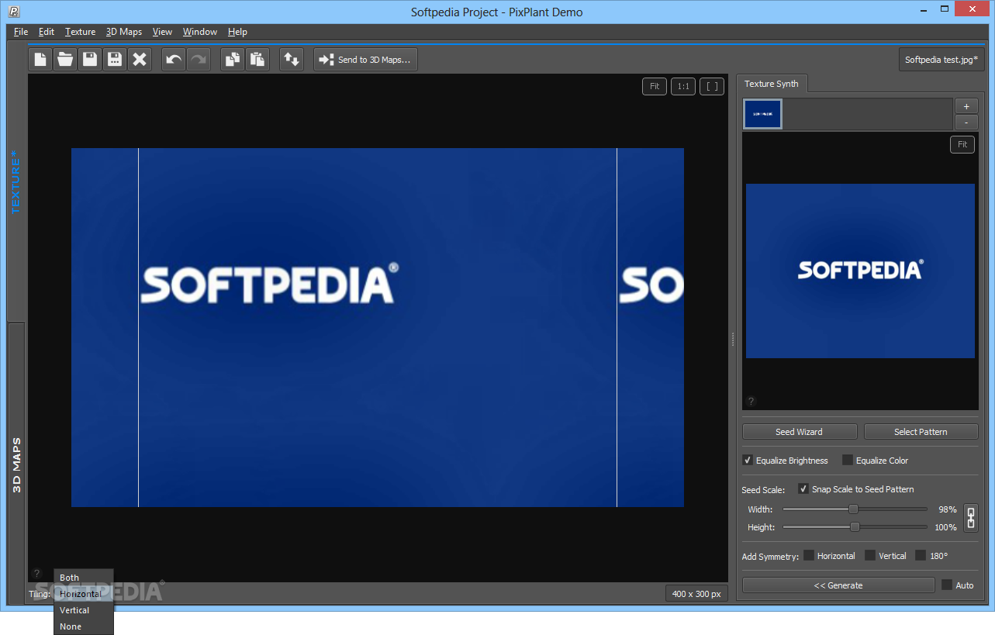Toggle Equalize Brightness checkbox
This screenshot has width=995, height=635.
(748, 461)
